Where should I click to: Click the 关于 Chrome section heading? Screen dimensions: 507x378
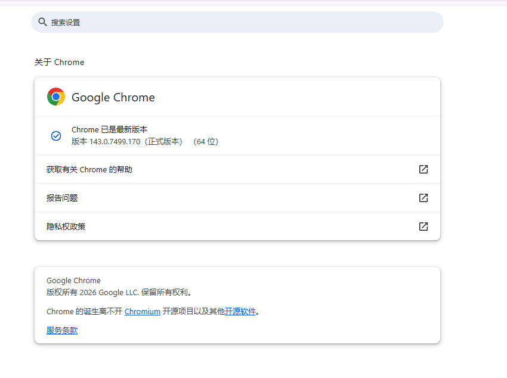click(59, 62)
